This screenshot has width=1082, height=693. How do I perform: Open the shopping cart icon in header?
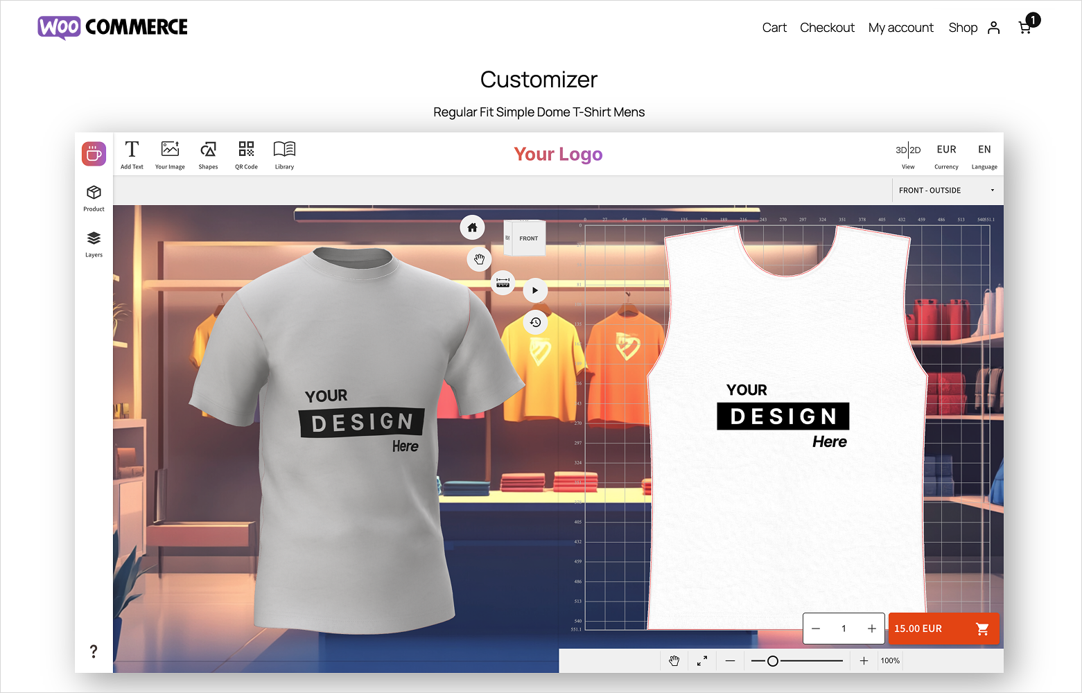click(x=1025, y=27)
